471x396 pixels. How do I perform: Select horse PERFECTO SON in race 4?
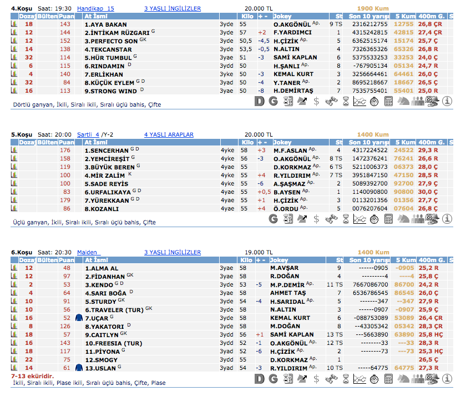pyautogui.click(x=110, y=41)
